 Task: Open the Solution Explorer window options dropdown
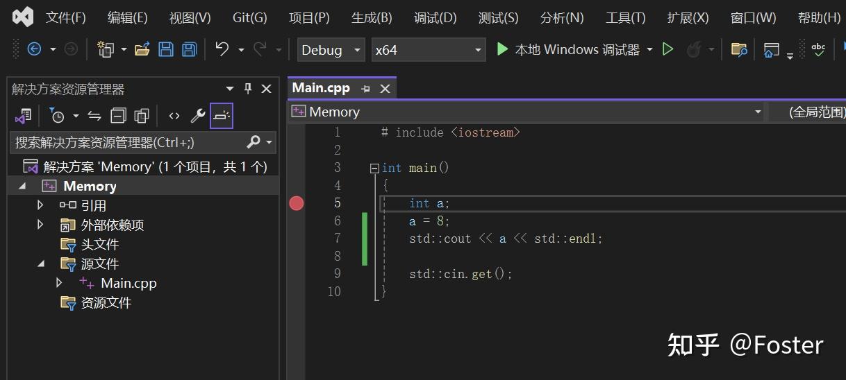pyautogui.click(x=230, y=89)
